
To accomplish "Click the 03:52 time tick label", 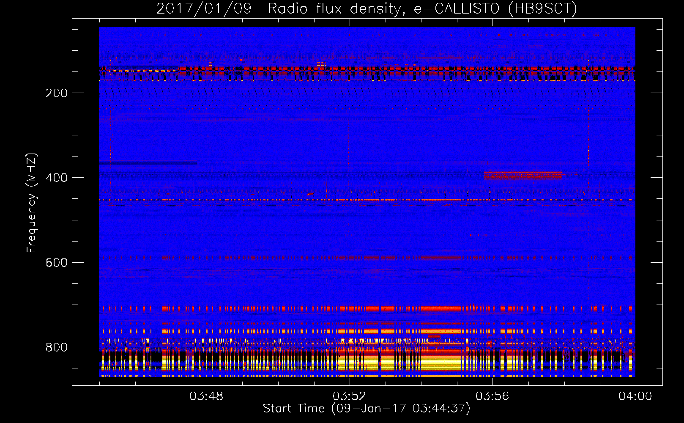I will [349, 396].
